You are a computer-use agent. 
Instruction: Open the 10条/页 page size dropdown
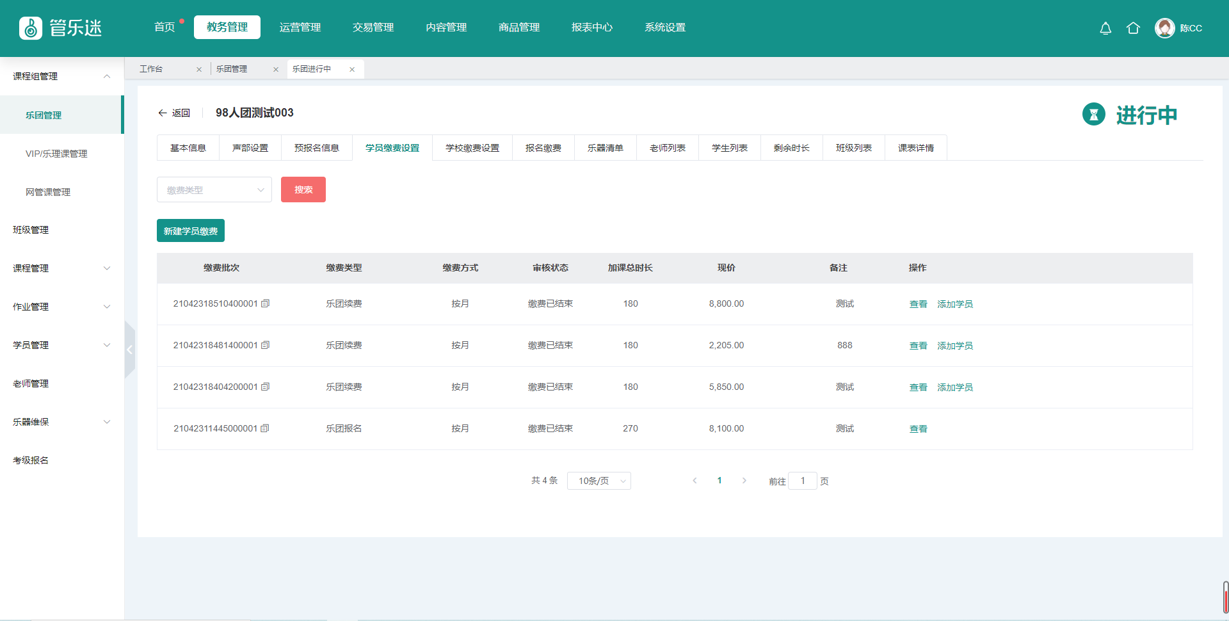[598, 481]
